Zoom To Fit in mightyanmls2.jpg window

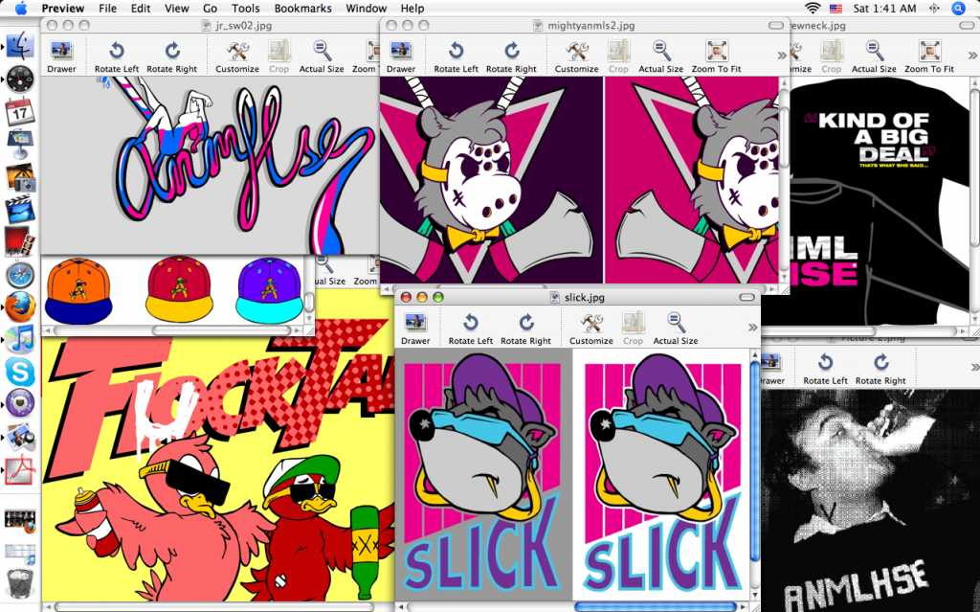(716, 57)
